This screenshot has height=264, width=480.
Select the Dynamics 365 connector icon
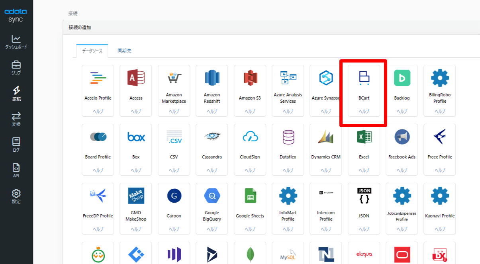coord(212,255)
